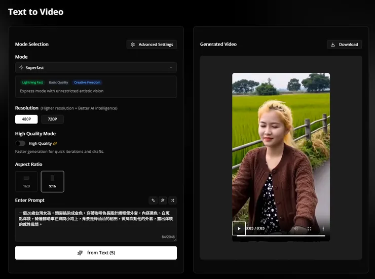
Task: Click the Lightning Fast tag
Action: (x=32, y=83)
